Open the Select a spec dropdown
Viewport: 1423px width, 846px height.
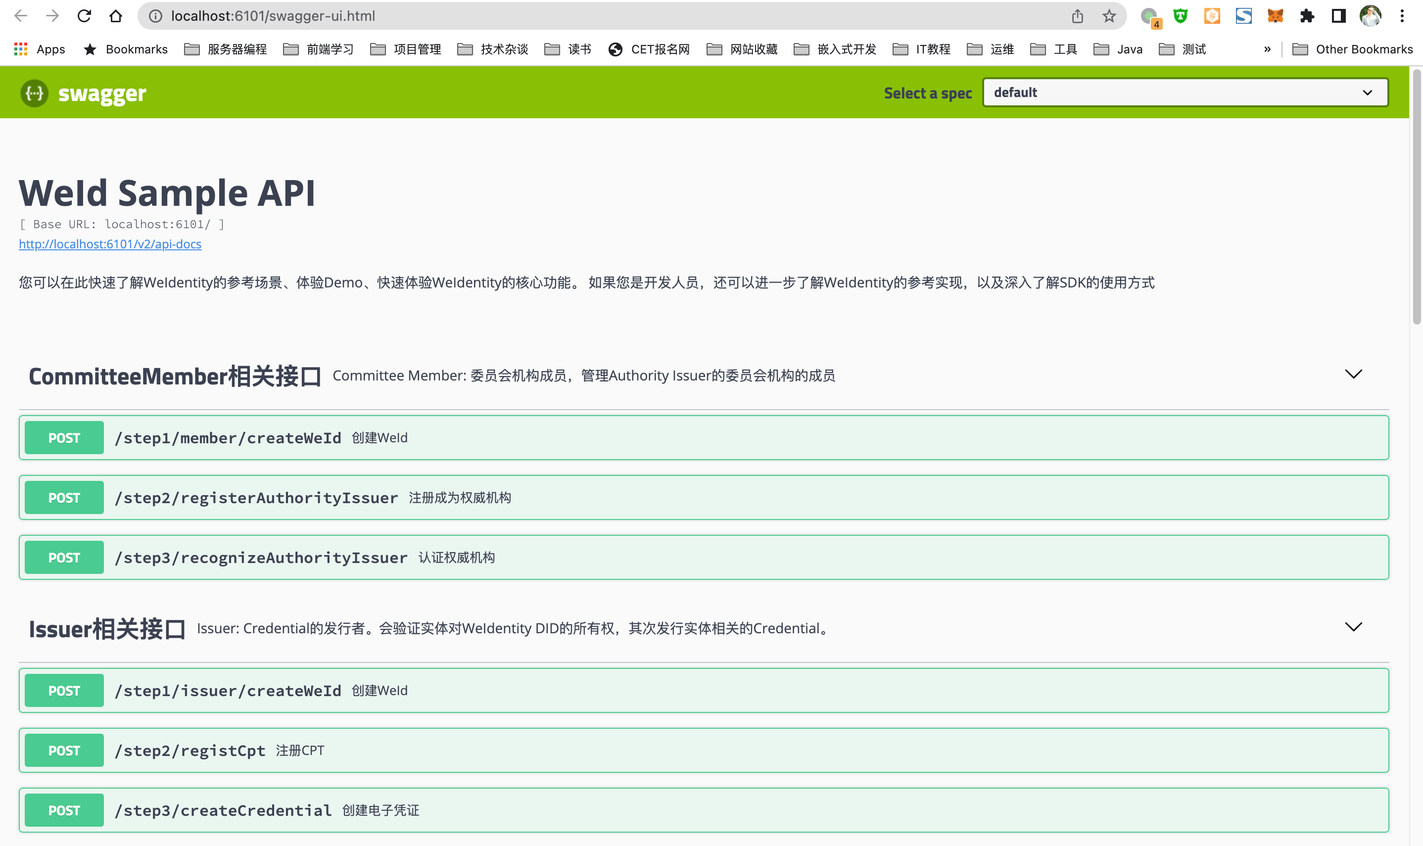[1185, 93]
